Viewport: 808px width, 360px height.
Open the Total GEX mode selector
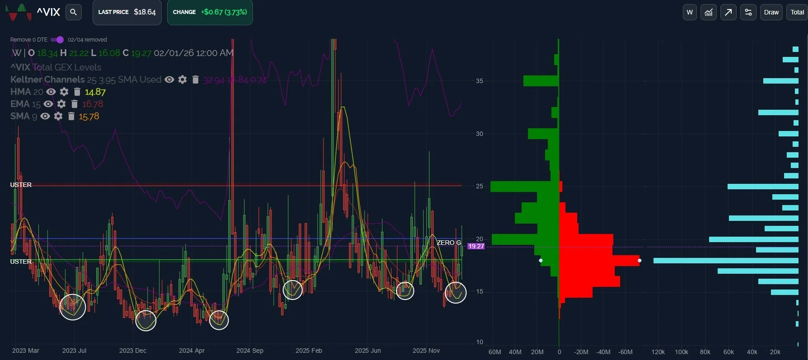[797, 12]
